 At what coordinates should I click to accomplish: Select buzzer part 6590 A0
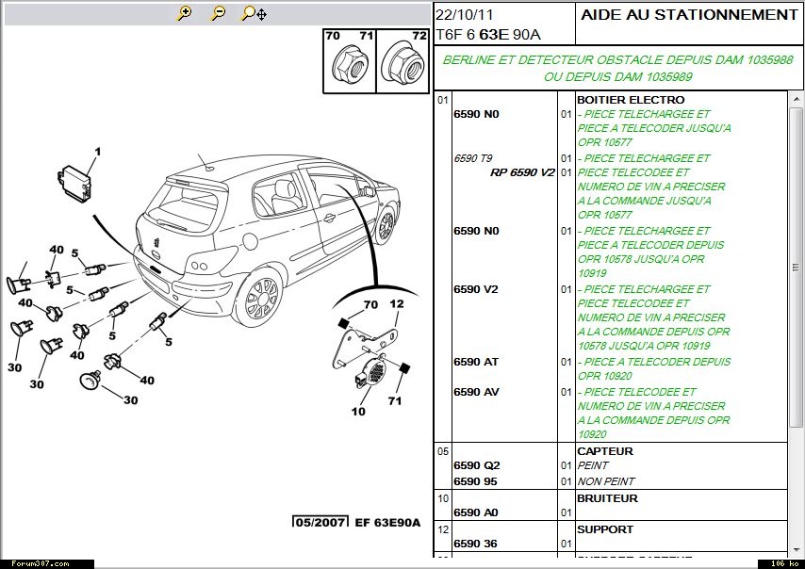476,512
